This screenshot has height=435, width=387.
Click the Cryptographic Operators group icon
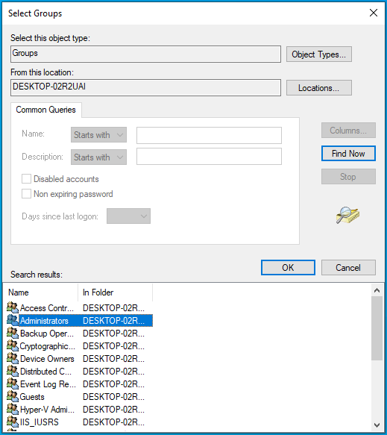[12, 345]
